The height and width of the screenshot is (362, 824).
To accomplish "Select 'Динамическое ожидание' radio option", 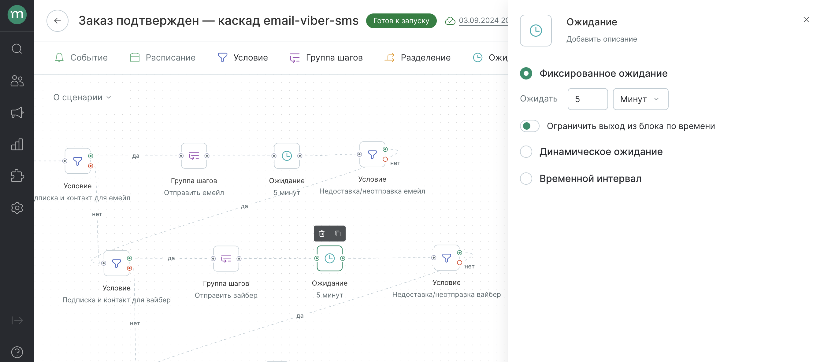I will pos(526,152).
